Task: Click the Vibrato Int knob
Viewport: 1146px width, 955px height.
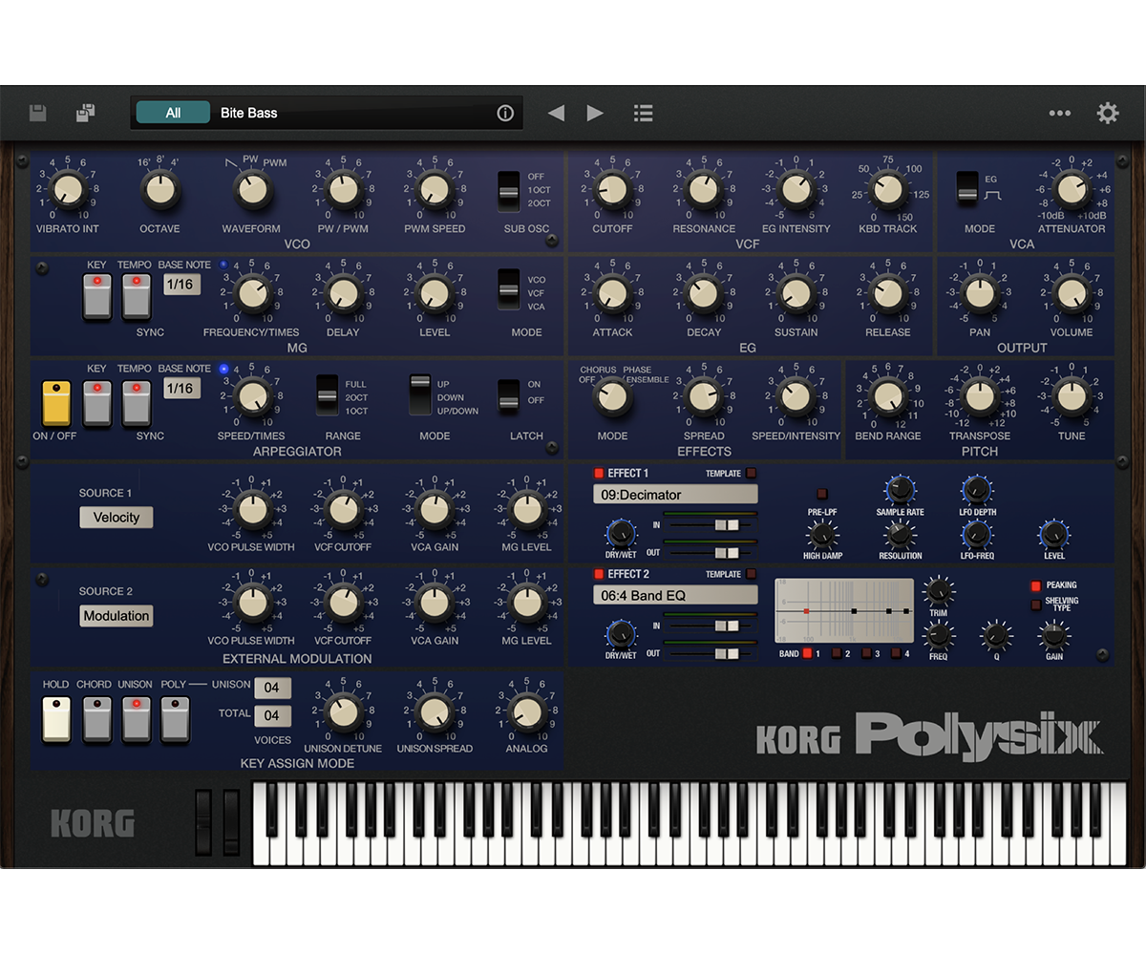Action: coord(68,190)
